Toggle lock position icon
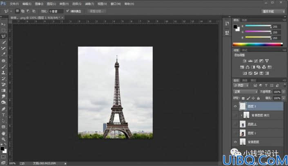 coord(253,98)
